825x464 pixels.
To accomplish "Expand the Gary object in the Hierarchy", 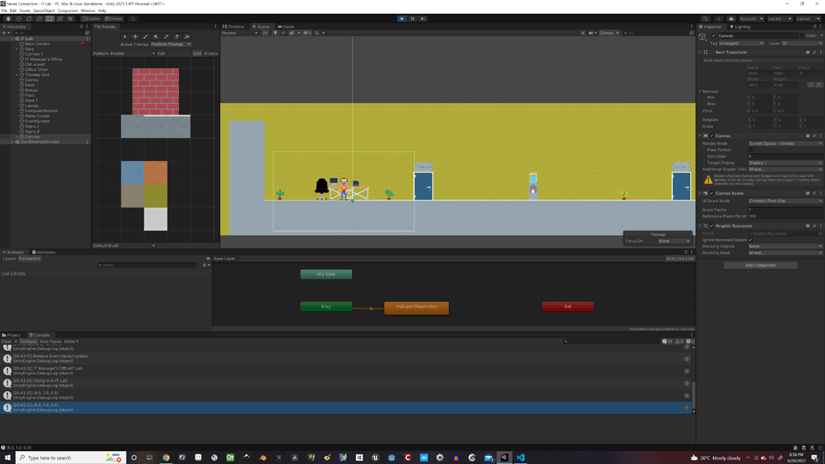I will click(x=18, y=49).
